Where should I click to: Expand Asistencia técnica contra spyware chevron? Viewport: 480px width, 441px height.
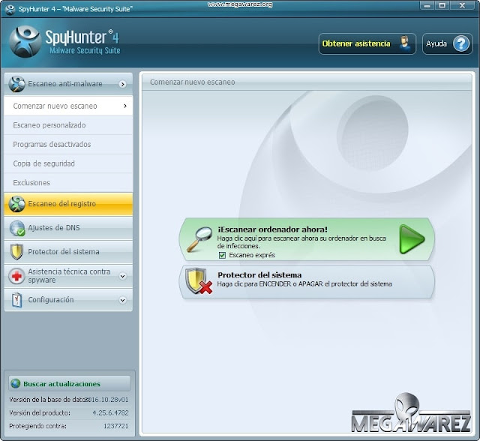click(122, 276)
